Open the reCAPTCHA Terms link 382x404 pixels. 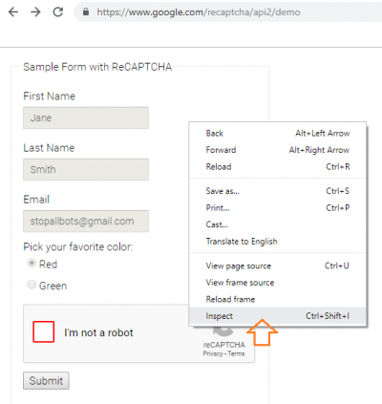(x=236, y=353)
